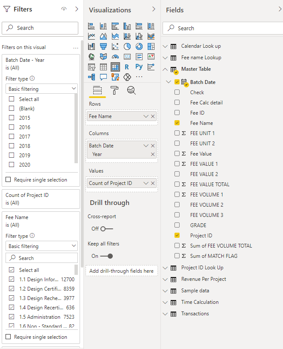Viewport: 283px width, 349px height.
Task: Check the Fee Calc detail field checkbox
Action: pos(177,102)
